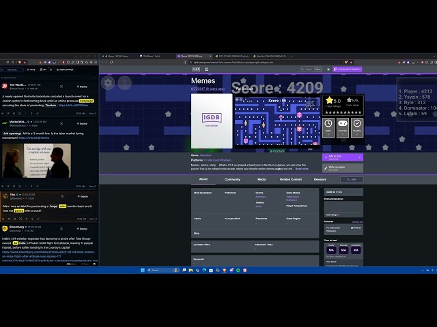The width and height of the screenshot is (437, 327).
Task: Go to the IGDB logo home link
Action: 196,69
